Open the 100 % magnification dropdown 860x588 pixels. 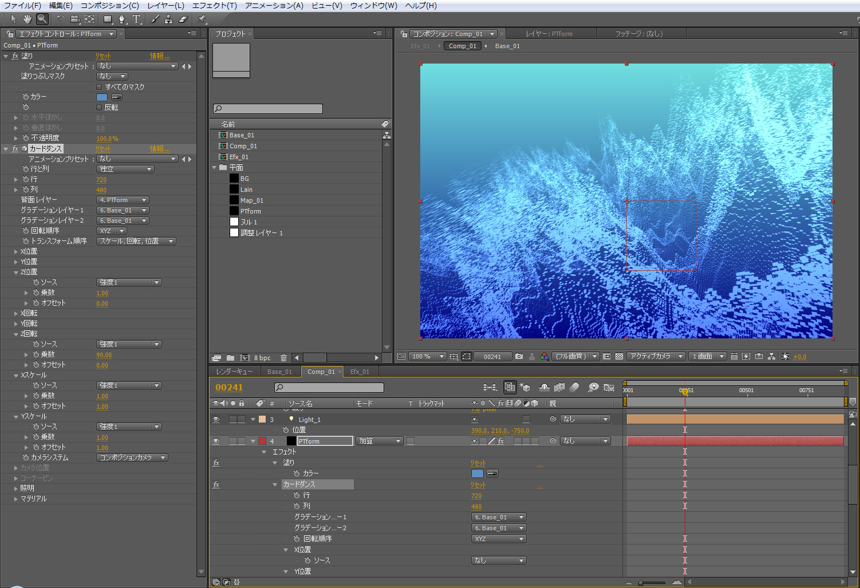tap(427, 356)
